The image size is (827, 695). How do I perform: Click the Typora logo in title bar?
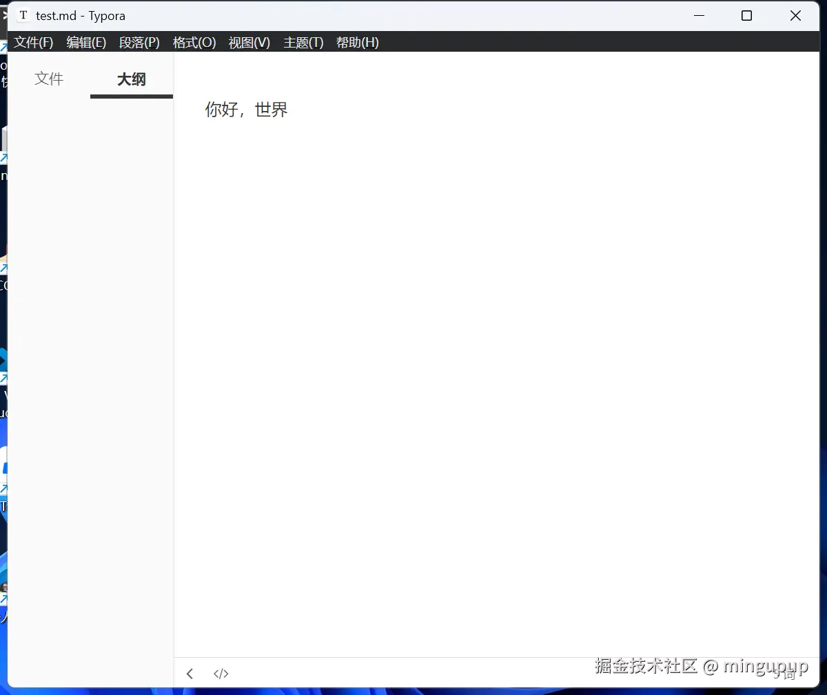(21, 14)
